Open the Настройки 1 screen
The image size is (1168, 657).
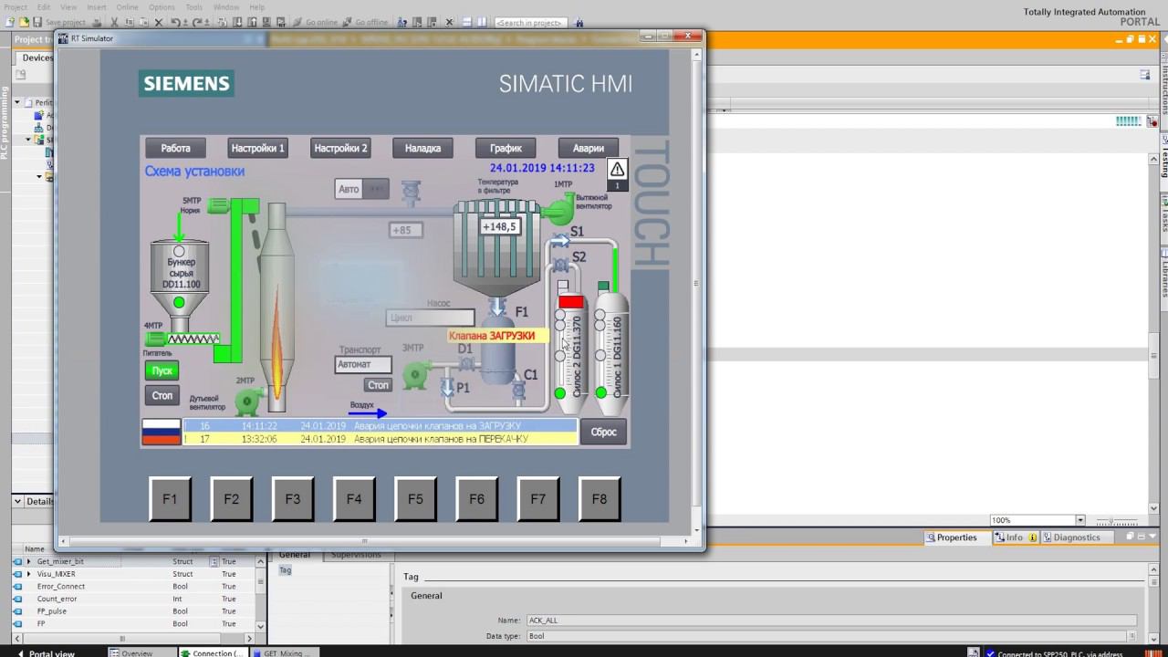[x=258, y=148]
